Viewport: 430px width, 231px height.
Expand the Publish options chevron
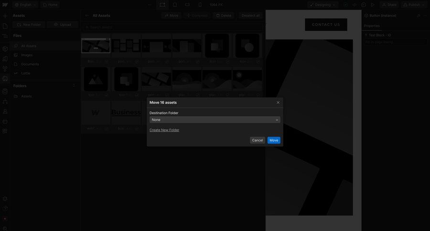tap(424, 5)
